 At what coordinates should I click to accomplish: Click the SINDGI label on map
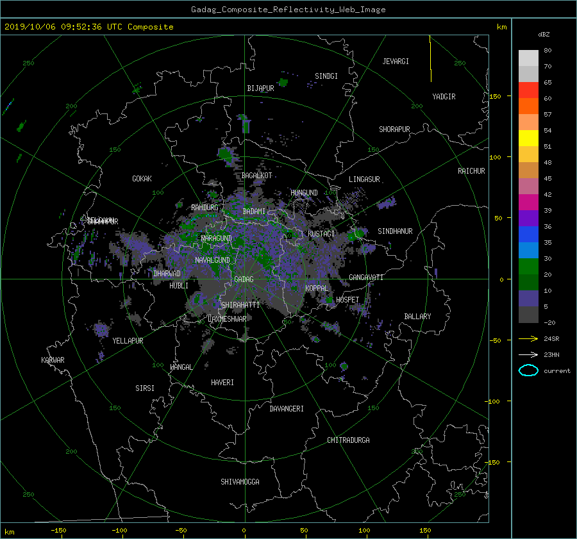coord(326,76)
